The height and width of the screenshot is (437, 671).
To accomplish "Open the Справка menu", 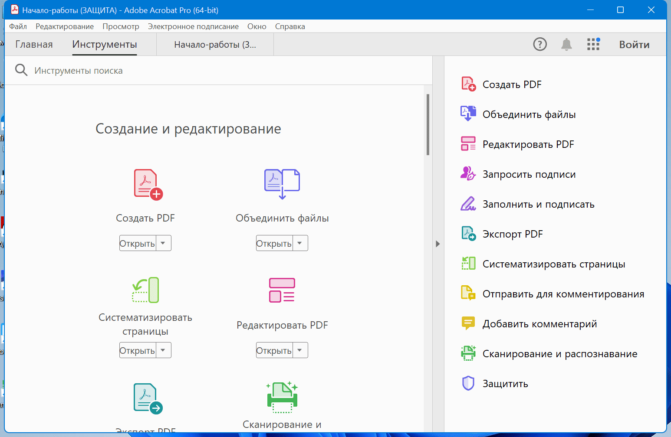I will coord(290,26).
